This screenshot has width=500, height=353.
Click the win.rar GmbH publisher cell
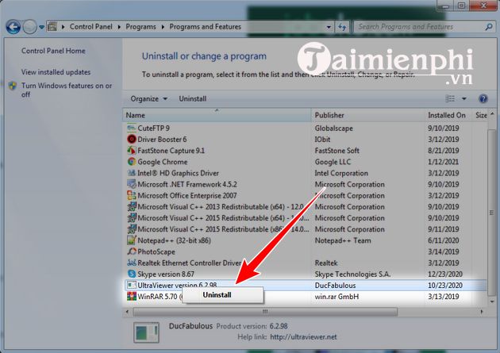(337, 297)
